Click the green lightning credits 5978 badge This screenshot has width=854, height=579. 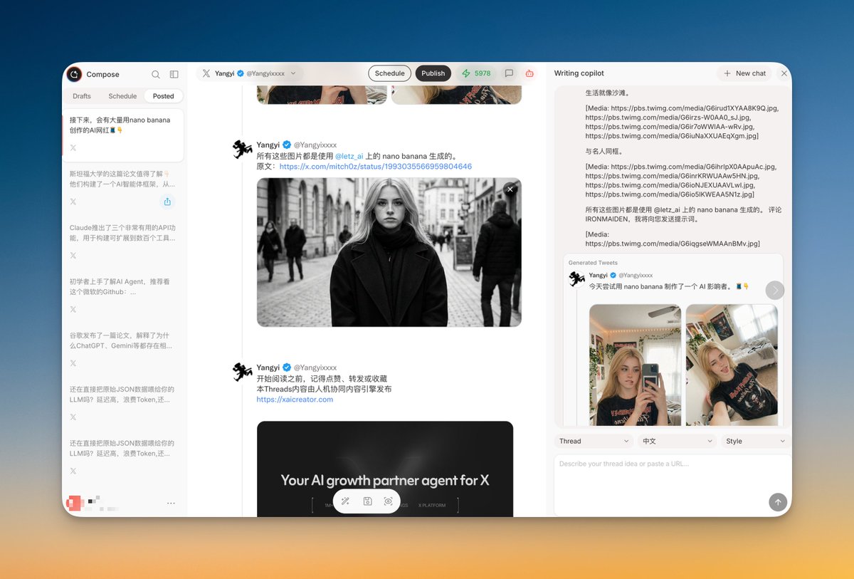[x=476, y=73]
